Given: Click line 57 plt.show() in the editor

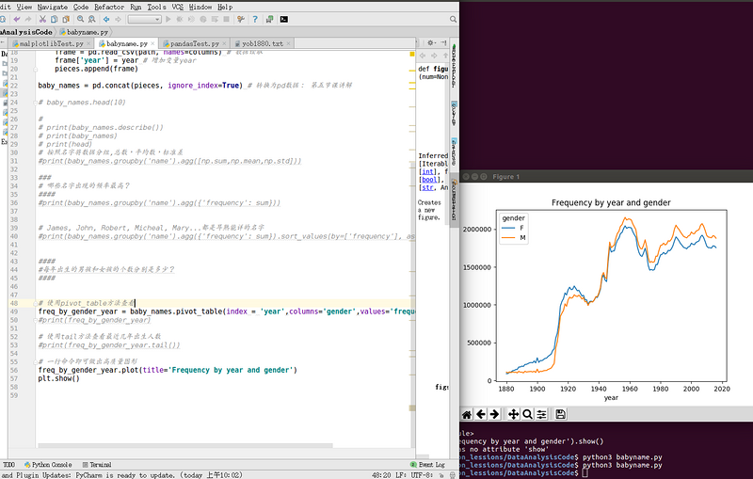Looking at the screenshot, I should pos(58,378).
